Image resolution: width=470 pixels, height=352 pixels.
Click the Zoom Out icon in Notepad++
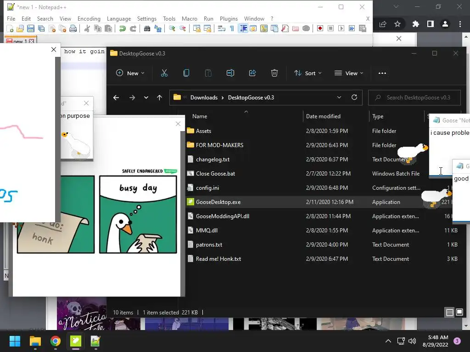182,28
